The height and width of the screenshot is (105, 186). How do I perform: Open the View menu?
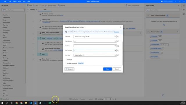(24, 1)
